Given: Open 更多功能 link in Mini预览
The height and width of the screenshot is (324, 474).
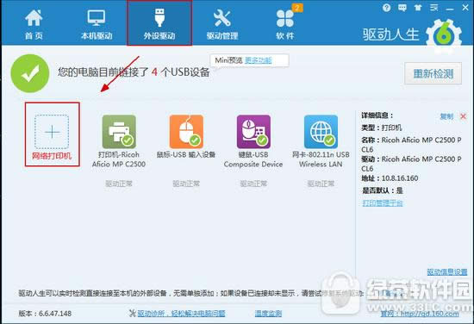Looking at the screenshot, I should click(x=259, y=60).
